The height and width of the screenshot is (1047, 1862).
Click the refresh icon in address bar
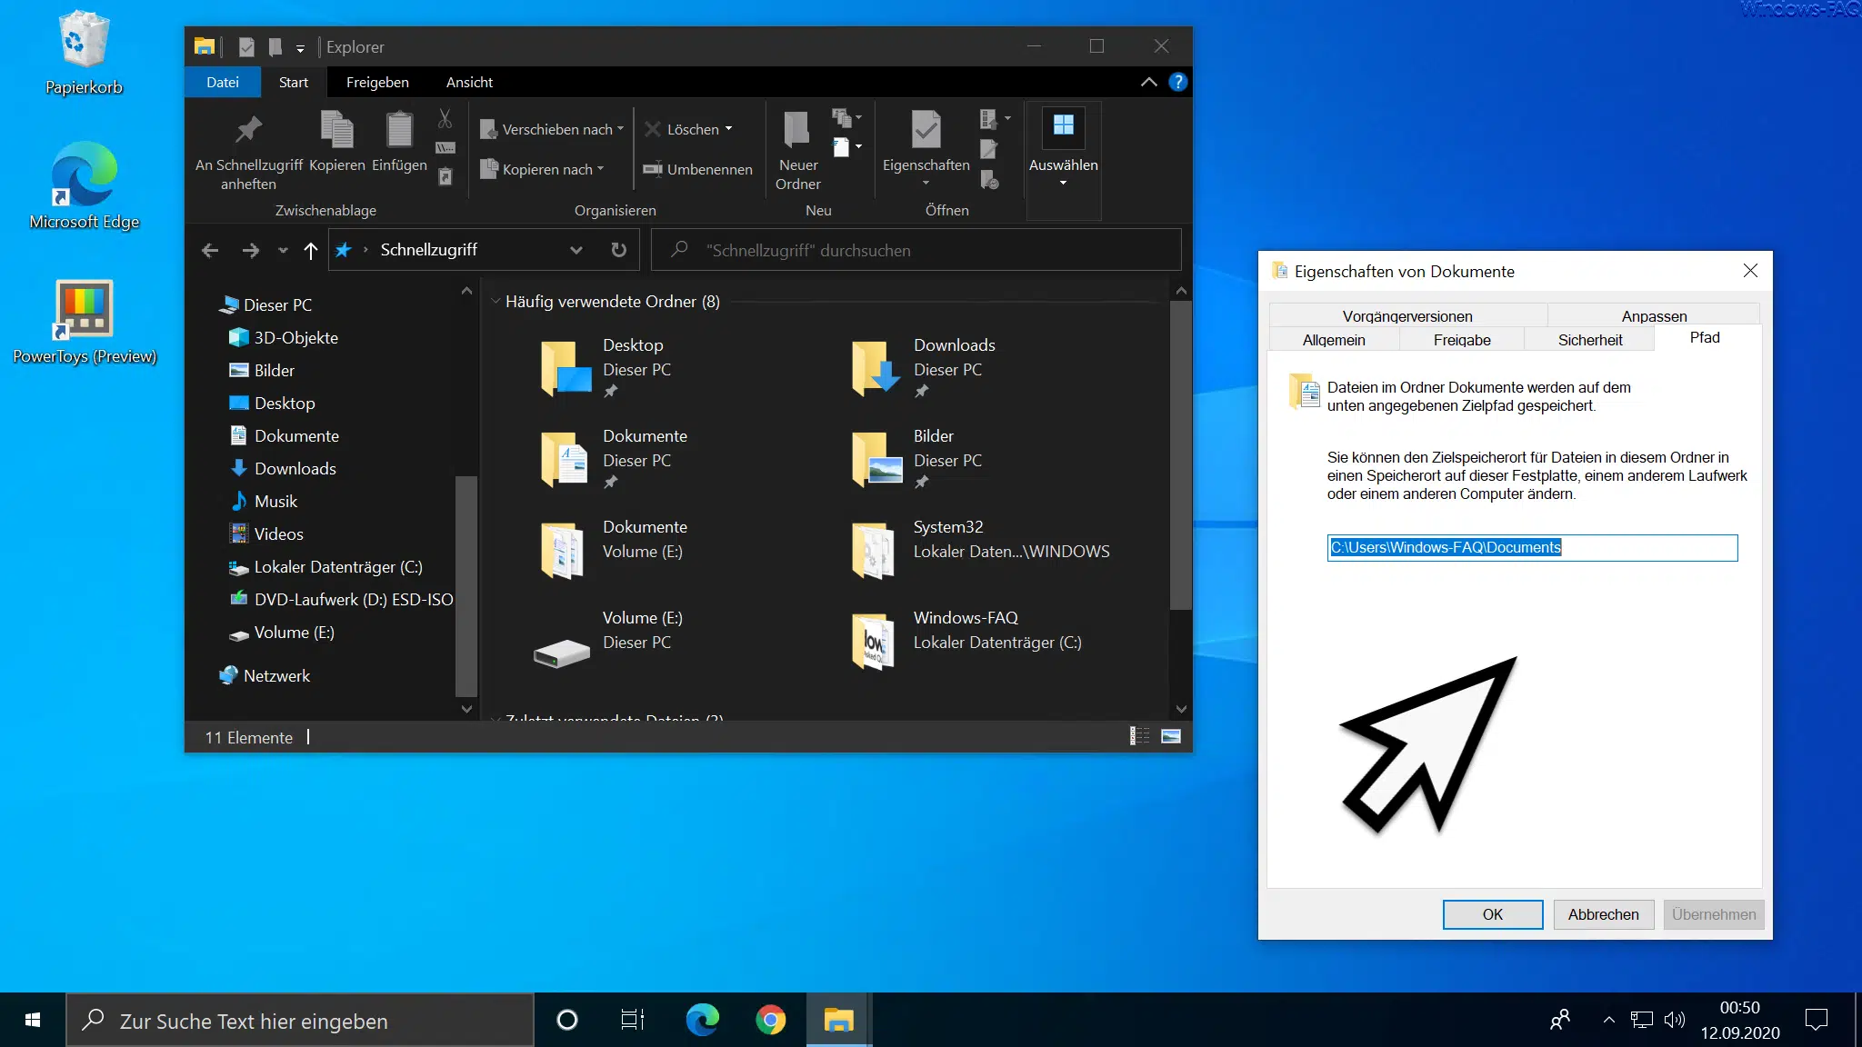618,250
